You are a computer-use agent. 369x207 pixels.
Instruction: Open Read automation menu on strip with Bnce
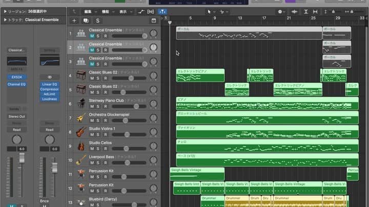49,129
